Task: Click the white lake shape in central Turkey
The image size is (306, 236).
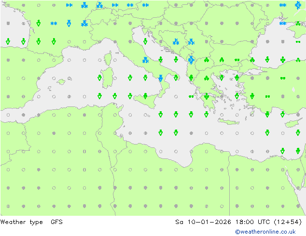Action: click(293, 89)
